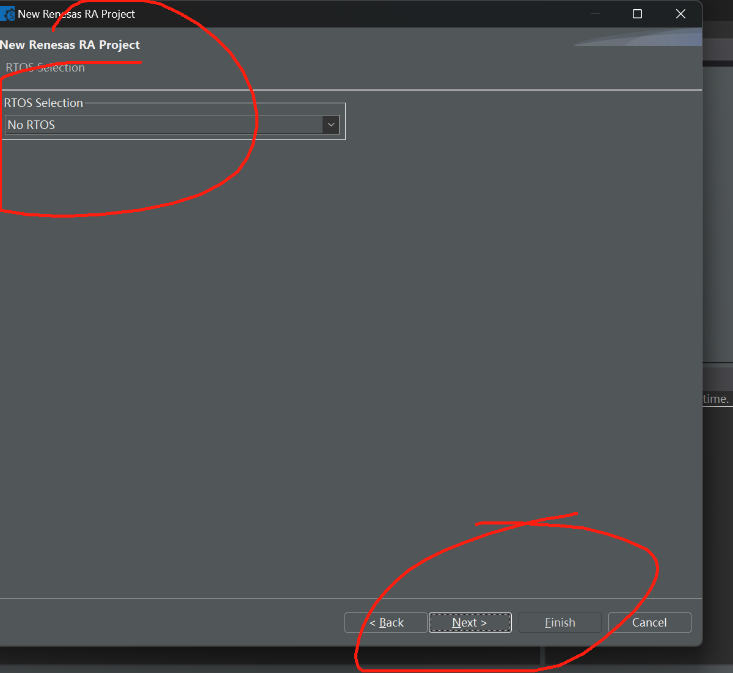
Task: Minimize the New Renesas RA Project dialog
Action: (595, 13)
